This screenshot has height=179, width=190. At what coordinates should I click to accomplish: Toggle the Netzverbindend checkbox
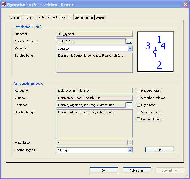coord(139,119)
